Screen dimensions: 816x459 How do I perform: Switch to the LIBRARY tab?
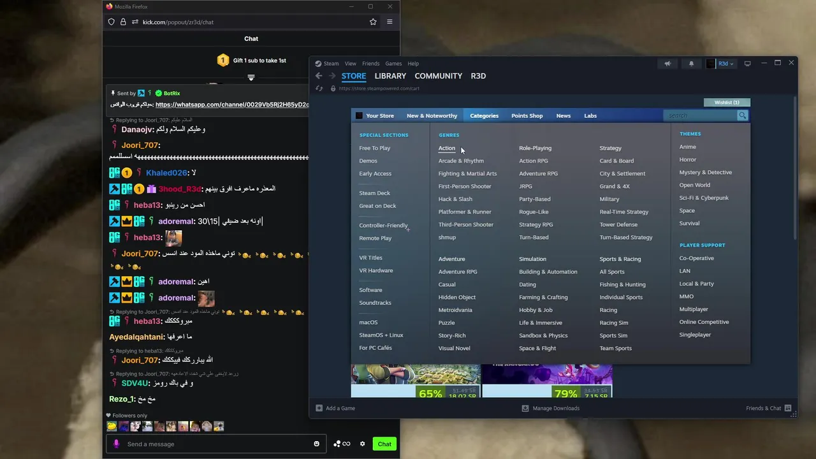pos(390,76)
